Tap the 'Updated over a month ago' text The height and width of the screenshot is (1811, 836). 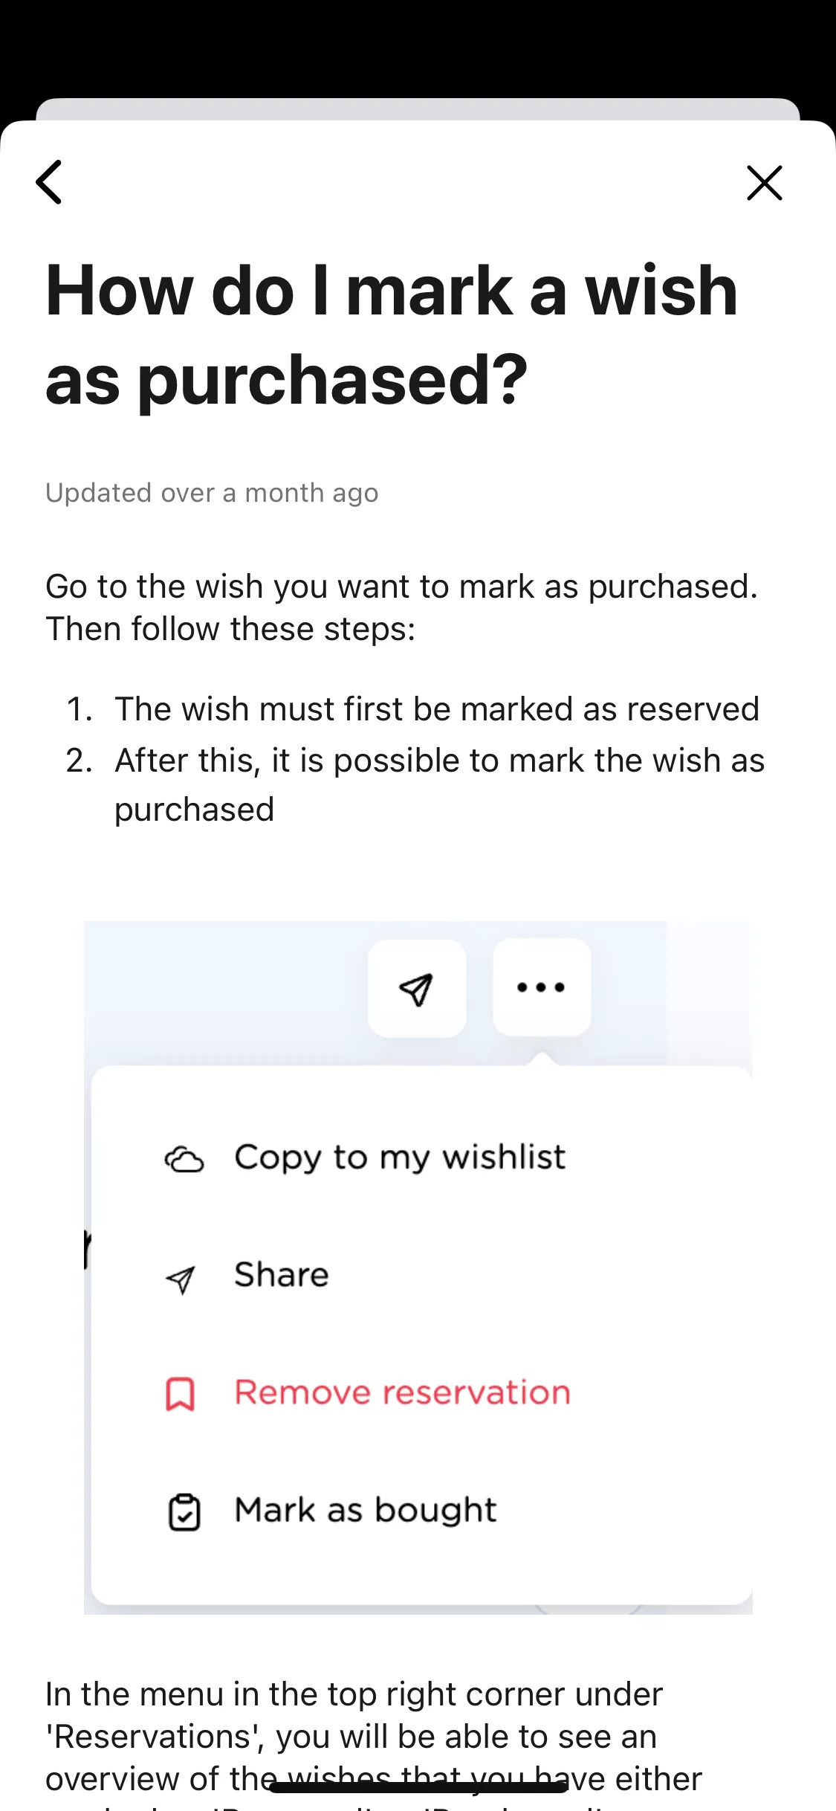tap(212, 493)
